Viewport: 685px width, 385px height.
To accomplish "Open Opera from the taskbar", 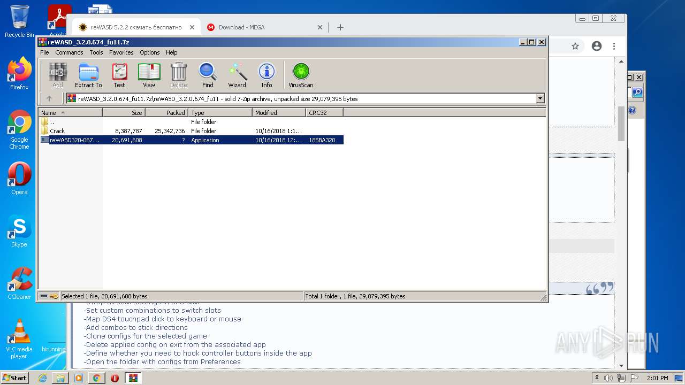I will click(x=115, y=378).
